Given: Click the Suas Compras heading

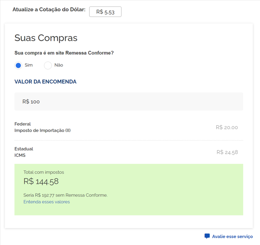Looking at the screenshot, I should 46,38.
